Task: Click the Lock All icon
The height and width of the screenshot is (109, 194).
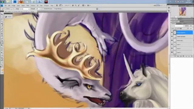Action: point(181,28)
